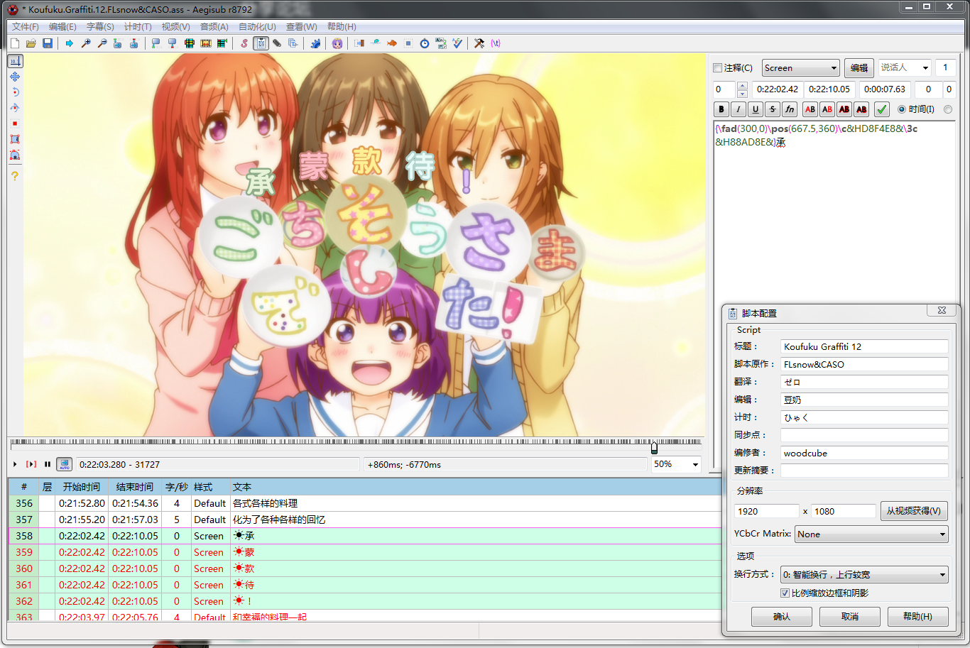Open the Styles Manager S icon
Viewport: 970px width, 648px height.
244,43
